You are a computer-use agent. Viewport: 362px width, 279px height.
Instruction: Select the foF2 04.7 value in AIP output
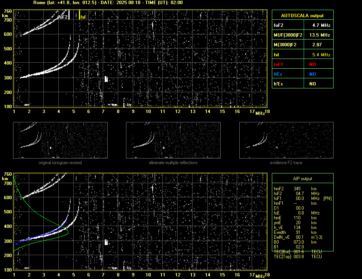pos(300,194)
